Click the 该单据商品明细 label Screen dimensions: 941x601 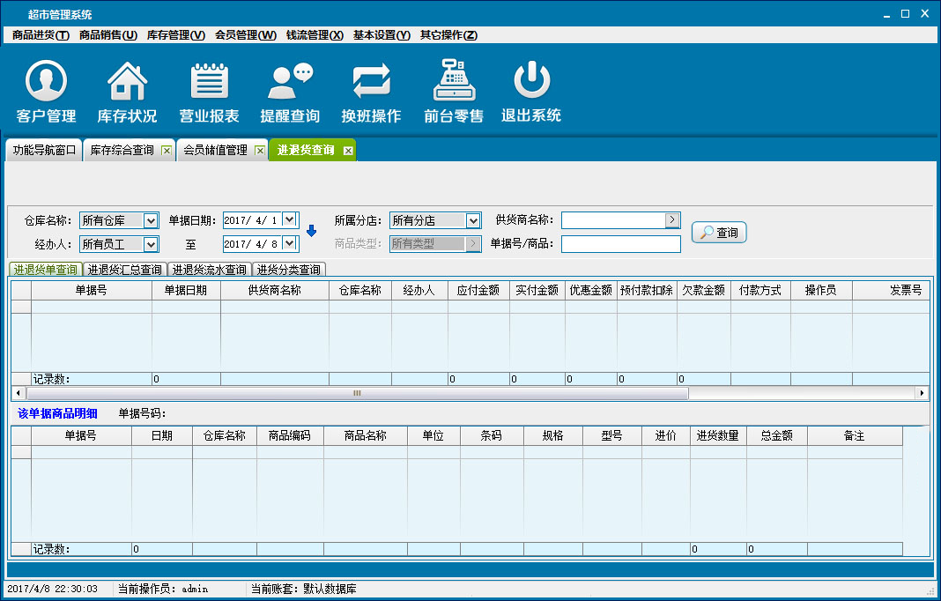click(57, 413)
